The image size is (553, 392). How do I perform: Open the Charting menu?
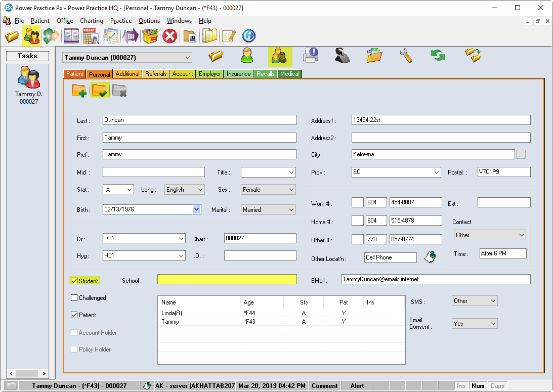pos(91,21)
